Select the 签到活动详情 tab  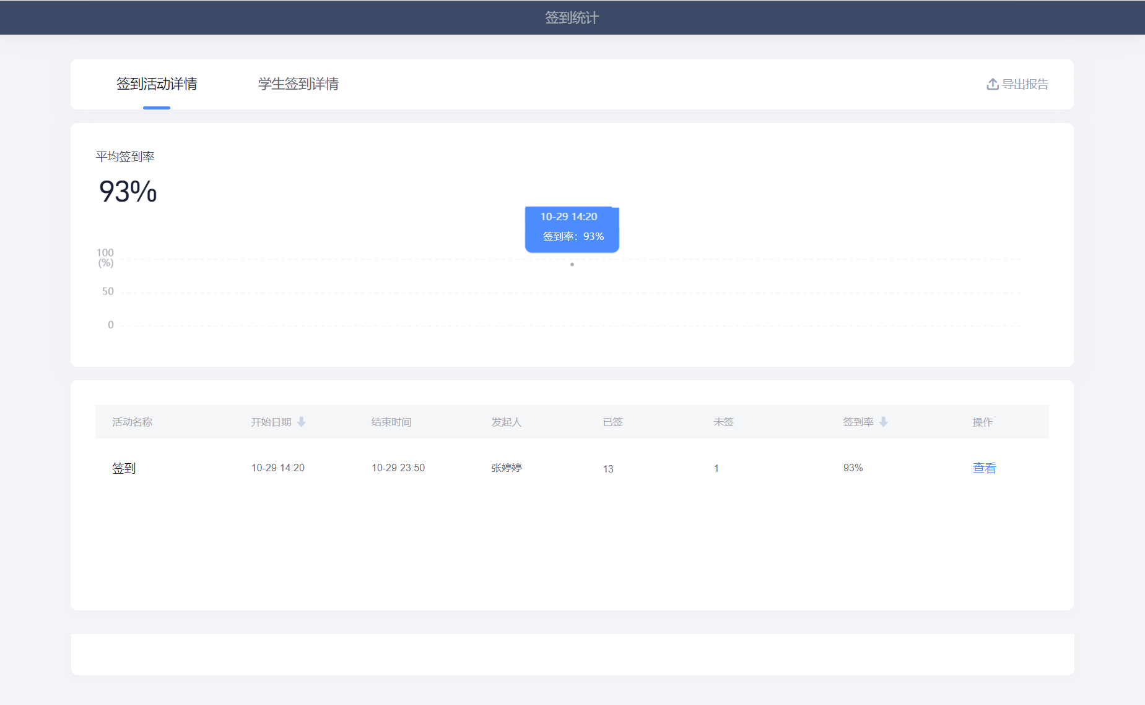pyautogui.click(x=157, y=84)
